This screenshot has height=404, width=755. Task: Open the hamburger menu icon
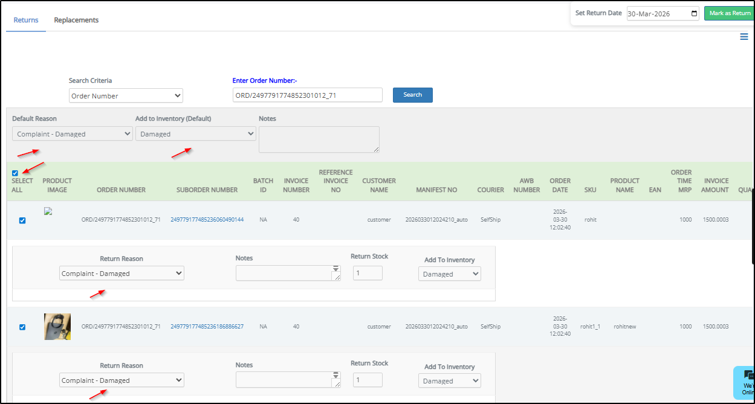coord(744,37)
